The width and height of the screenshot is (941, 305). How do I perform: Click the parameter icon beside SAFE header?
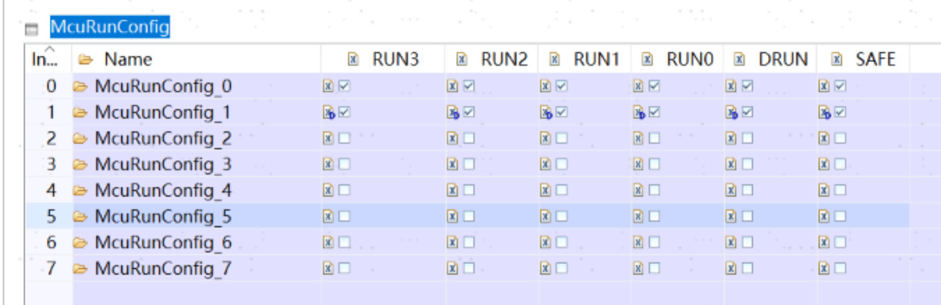click(x=836, y=60)
